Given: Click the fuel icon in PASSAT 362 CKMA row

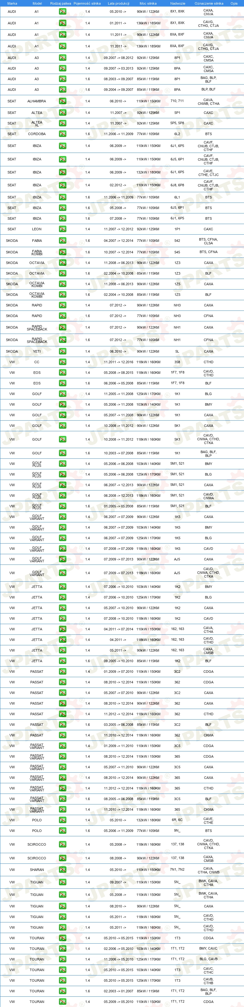Looking at the screenshot, I should pyautogui.click(x=63, y=735).
